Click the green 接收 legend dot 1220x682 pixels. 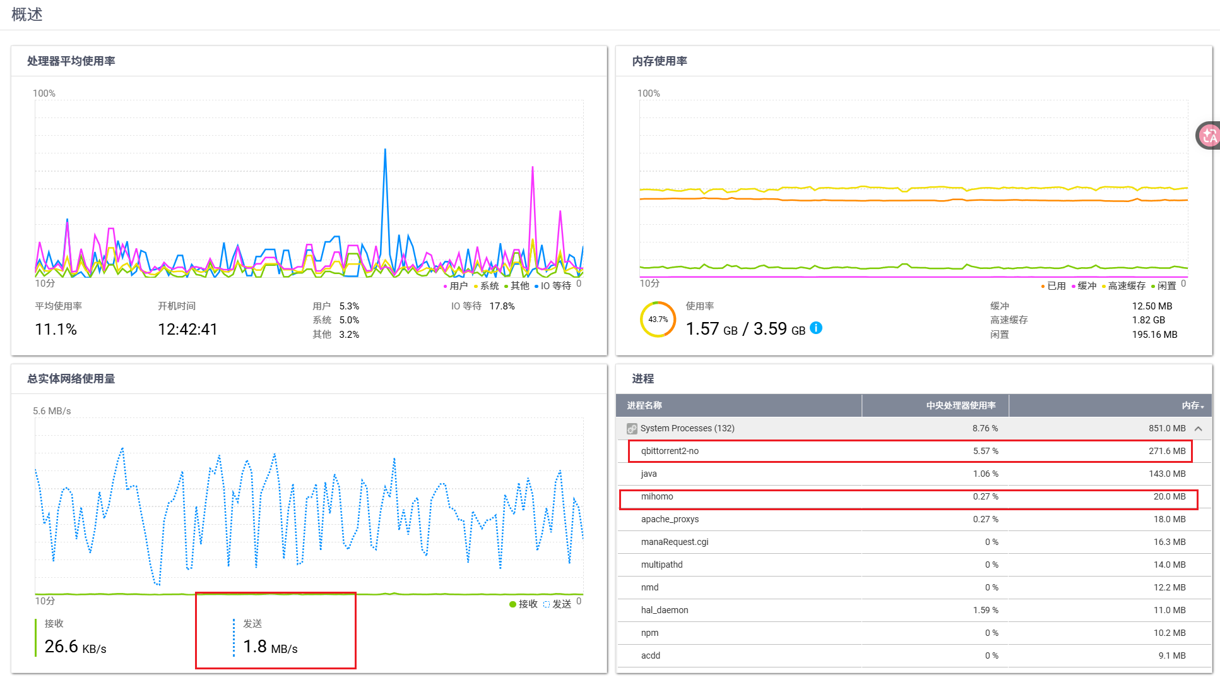[512, 604]
